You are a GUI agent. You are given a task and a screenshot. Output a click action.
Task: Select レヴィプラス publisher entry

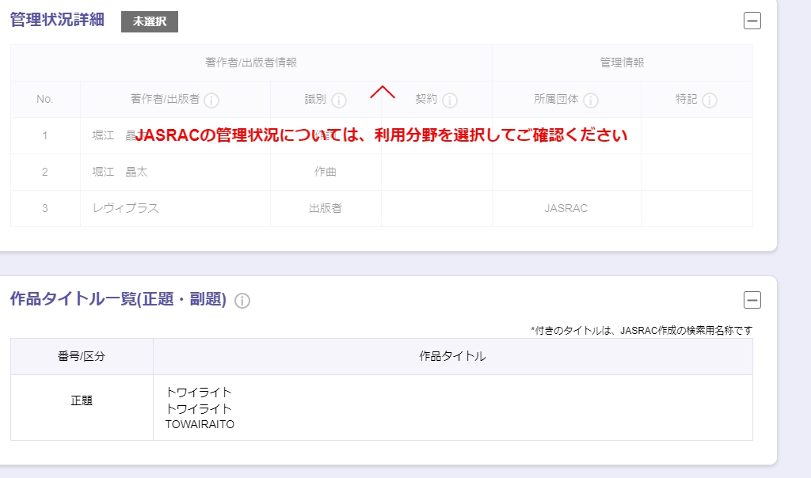(x=125, y=208)
